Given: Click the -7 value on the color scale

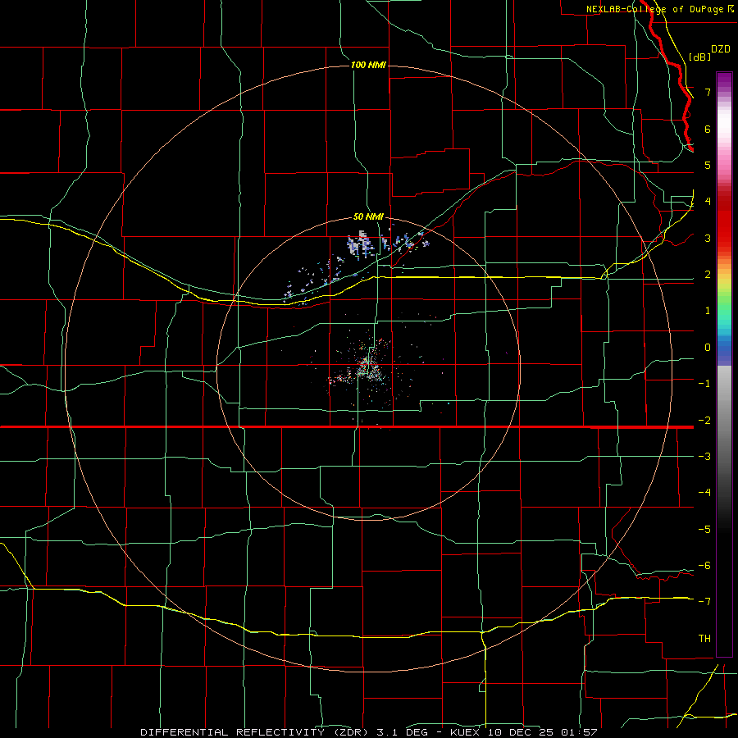Looking at the screenshot, I should point(704,602).
